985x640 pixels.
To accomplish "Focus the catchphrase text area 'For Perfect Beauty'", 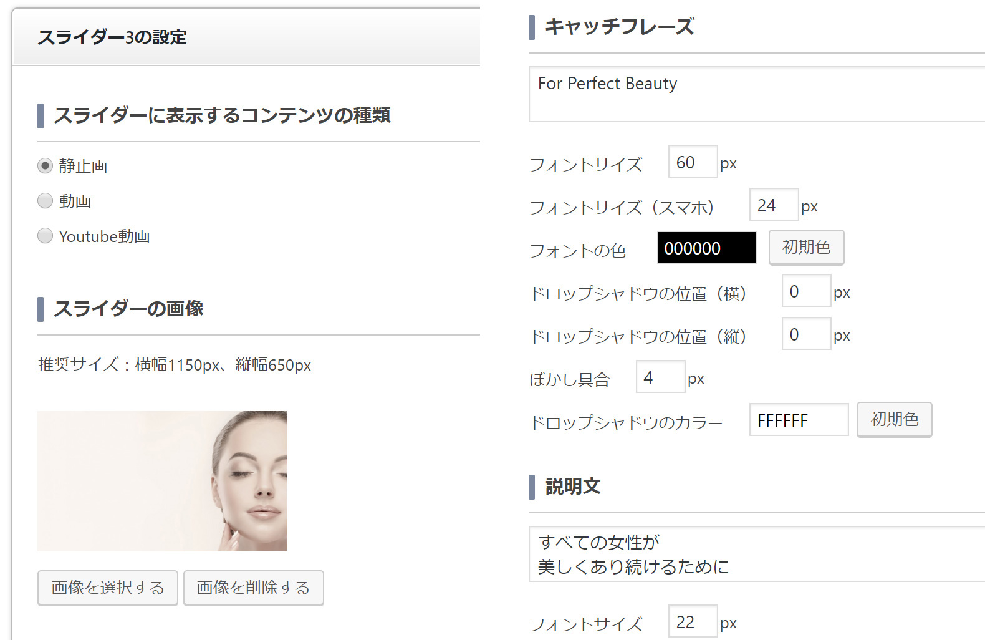I will click(757, 94).
